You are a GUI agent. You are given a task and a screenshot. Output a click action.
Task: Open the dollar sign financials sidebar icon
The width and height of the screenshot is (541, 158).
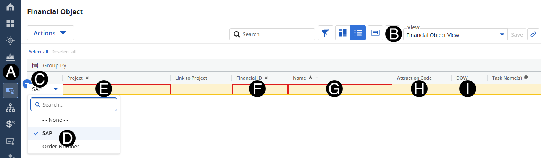point(10,124)
